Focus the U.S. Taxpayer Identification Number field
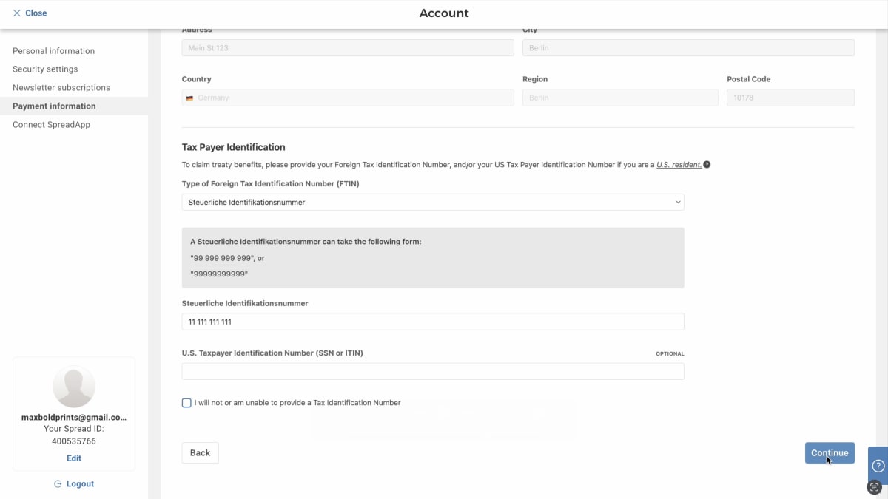Screen dimensions: 888x499 [x=433, y=371]
